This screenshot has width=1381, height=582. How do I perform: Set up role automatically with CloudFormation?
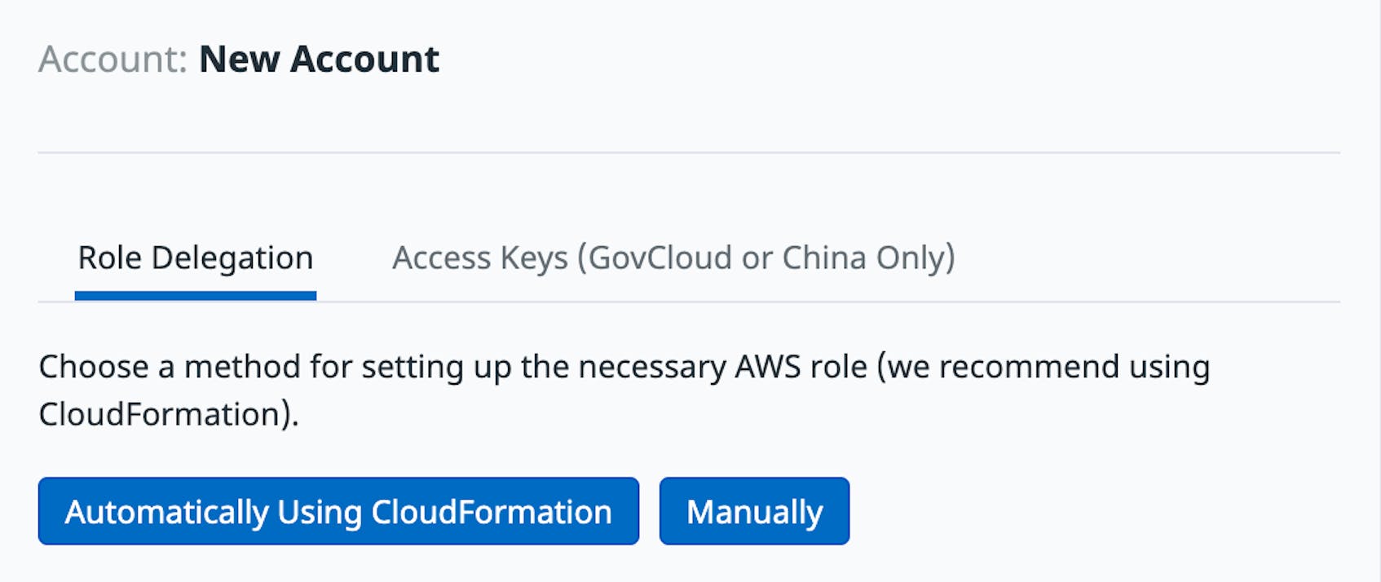337,511
